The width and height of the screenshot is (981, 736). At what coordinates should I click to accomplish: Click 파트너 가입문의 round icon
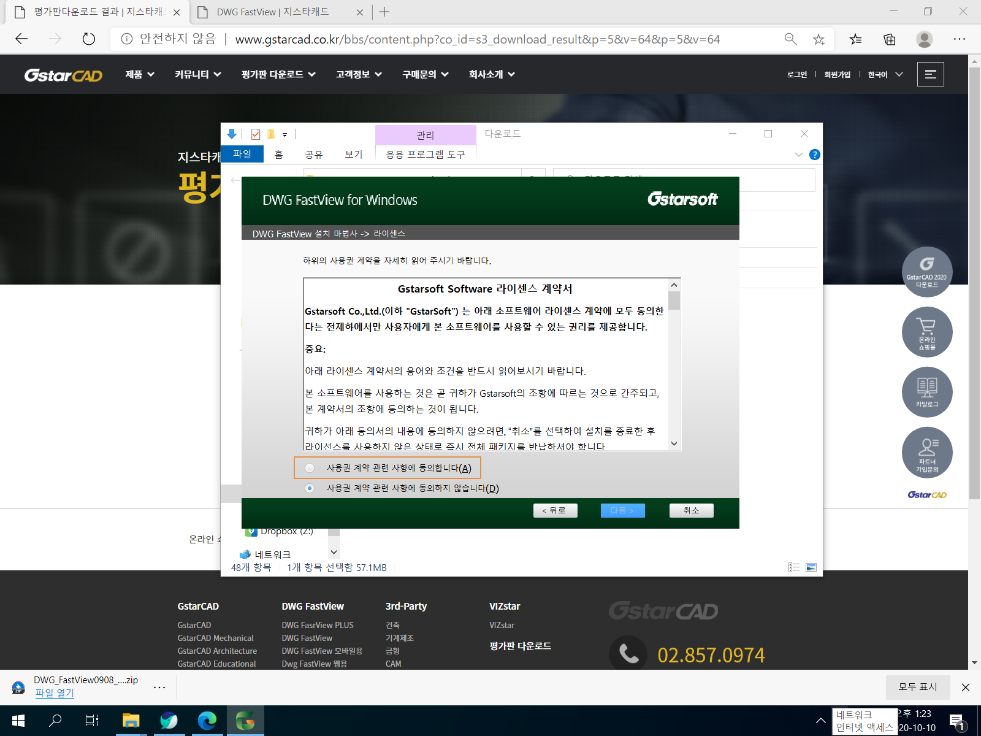[x=927, y=452]
